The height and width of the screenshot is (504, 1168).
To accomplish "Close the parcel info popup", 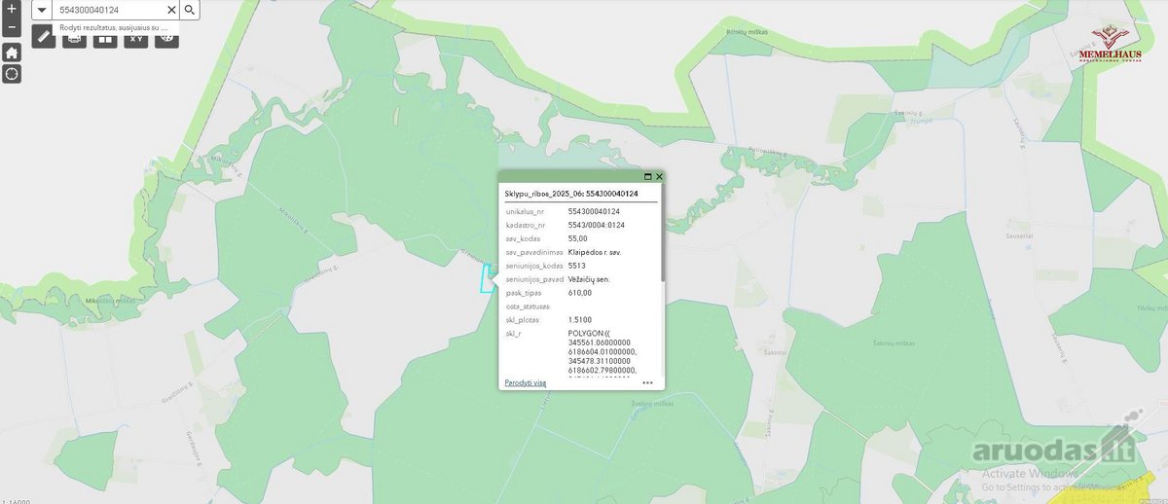I will [x=659, y=176].
